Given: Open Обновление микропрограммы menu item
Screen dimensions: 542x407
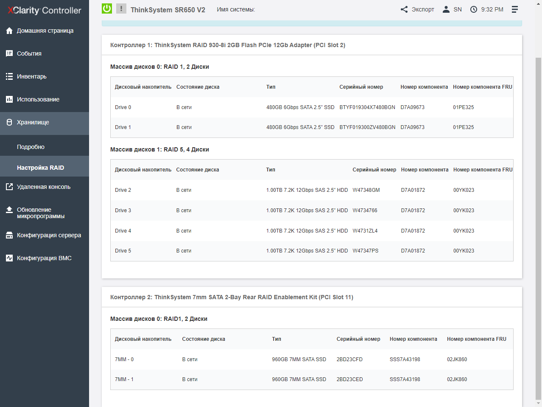Looking at the screenshot, I should 45,213.
